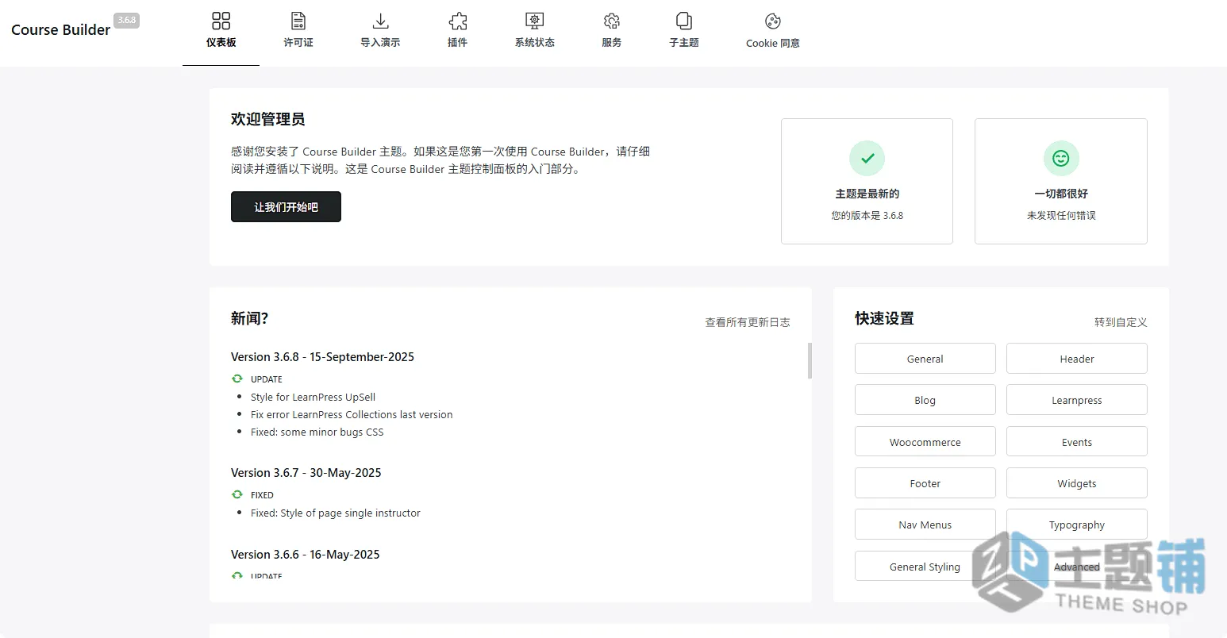Click heading Version 3.6.6 - 16-May-2025

point(305,555)
